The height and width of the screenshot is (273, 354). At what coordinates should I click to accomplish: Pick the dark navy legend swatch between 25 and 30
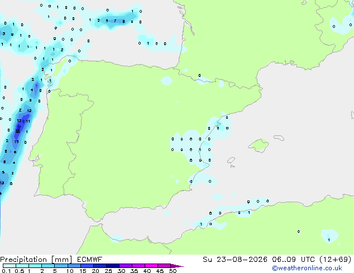113,266
